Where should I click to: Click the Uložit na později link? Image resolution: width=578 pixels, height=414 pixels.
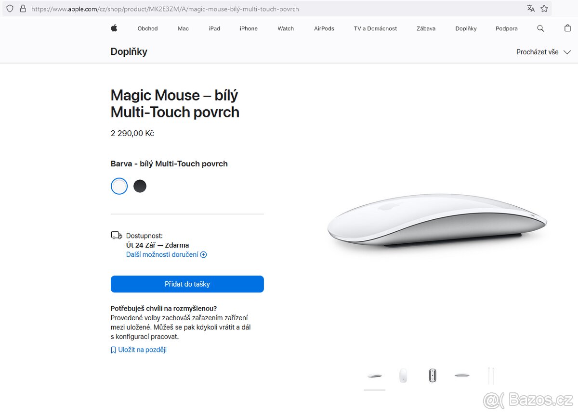143,350
